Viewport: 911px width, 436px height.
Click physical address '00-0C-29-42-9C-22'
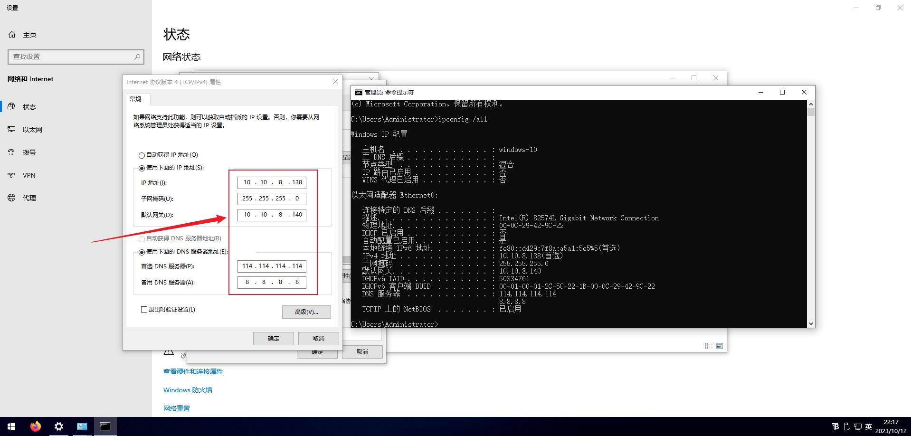click(531, 226)
